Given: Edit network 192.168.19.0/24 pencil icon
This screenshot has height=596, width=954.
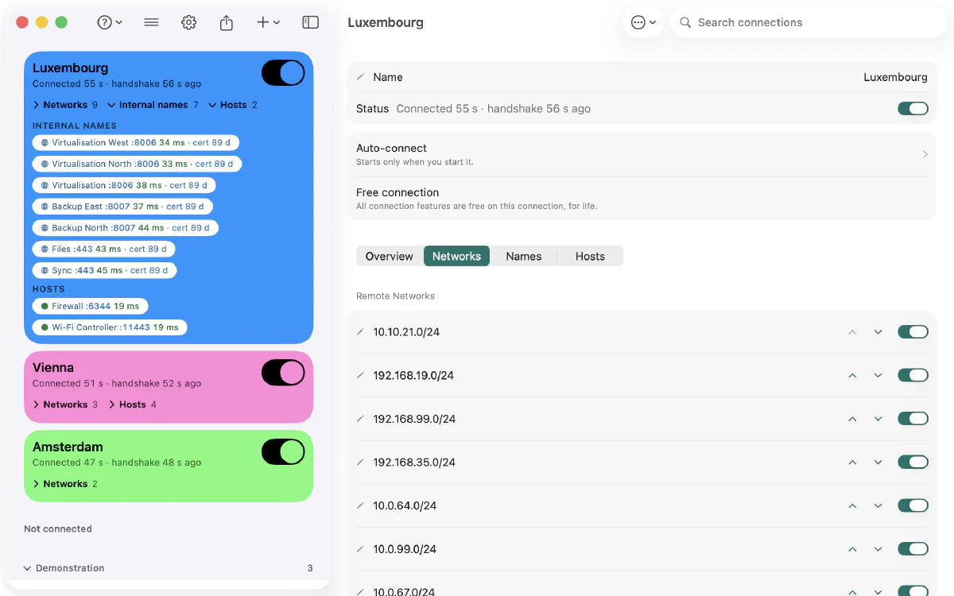Looking at the screenshot, I should pos(360,375).
